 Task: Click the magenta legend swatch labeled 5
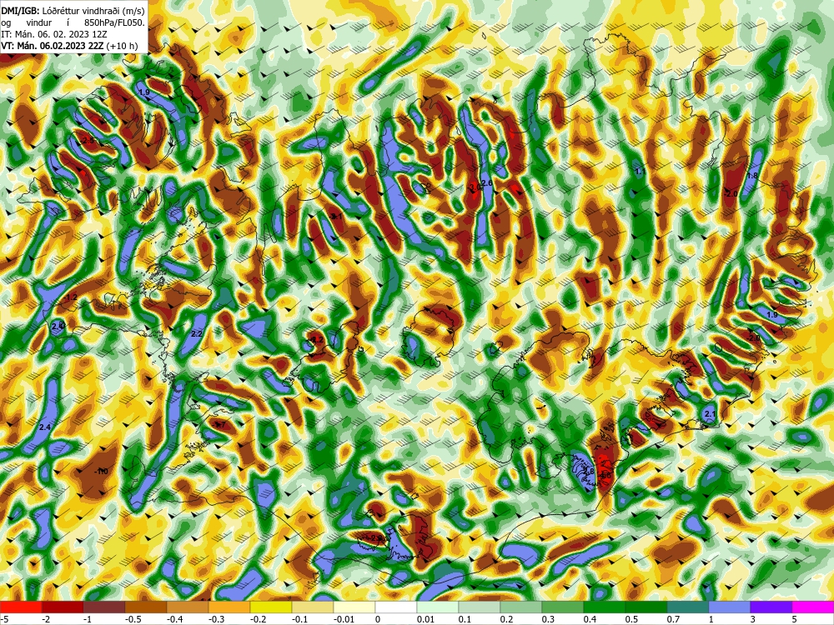point(812,607)
